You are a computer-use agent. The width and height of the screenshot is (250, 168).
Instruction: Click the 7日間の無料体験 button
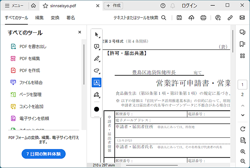pos(43,154)
